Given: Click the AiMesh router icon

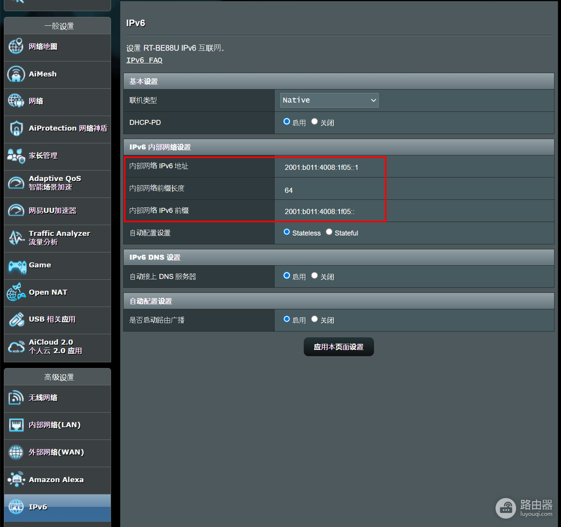Looking at the screenshot, I should pos(16,74).
